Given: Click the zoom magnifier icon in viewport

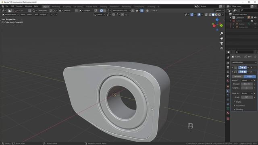Looking at the screenshot, I should 222,33.
